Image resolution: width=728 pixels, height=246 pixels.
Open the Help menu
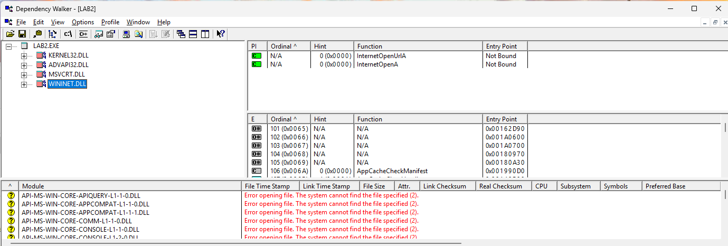(164, 22)
